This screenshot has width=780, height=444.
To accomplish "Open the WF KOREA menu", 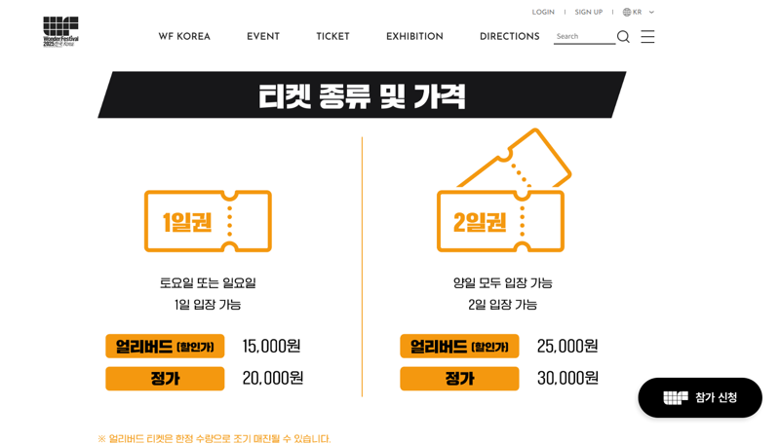I will point(184,36).
